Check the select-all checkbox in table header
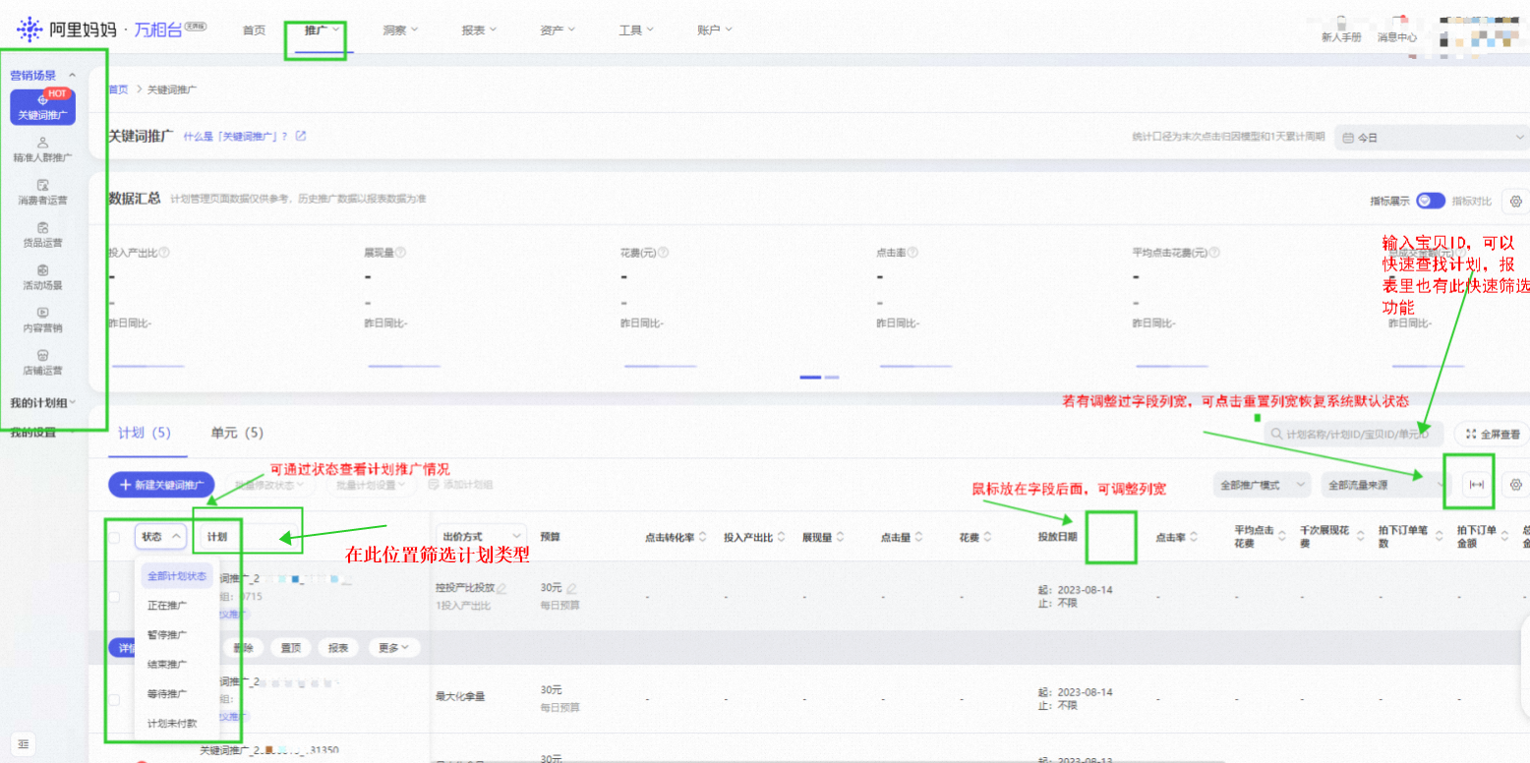 click(x=114, y=538)
